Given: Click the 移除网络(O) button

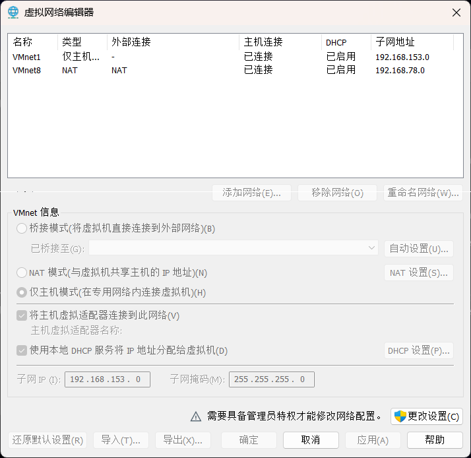Looking at the screenshot, I should pyautogui.click(x=337, y=192).
